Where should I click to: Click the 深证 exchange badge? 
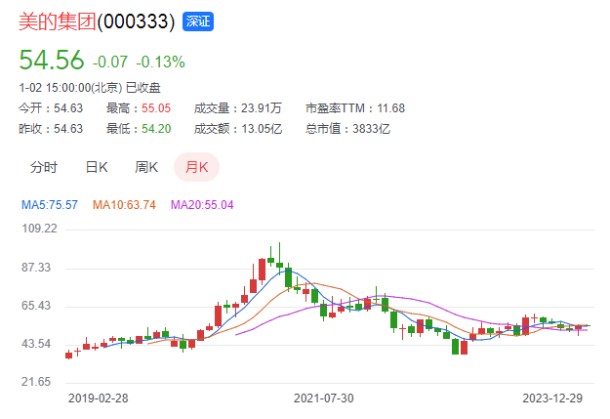(x=198, y=21)
